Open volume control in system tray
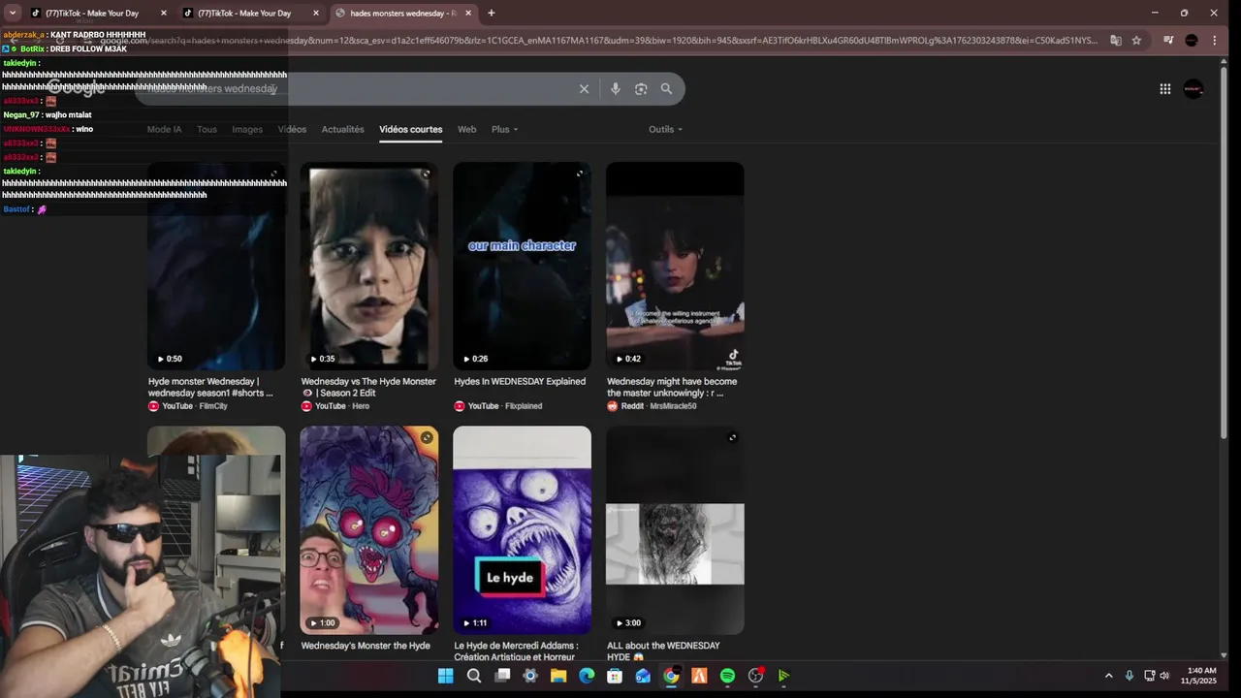This screenshot has height=698, width=1241. tap(1164, 676)
